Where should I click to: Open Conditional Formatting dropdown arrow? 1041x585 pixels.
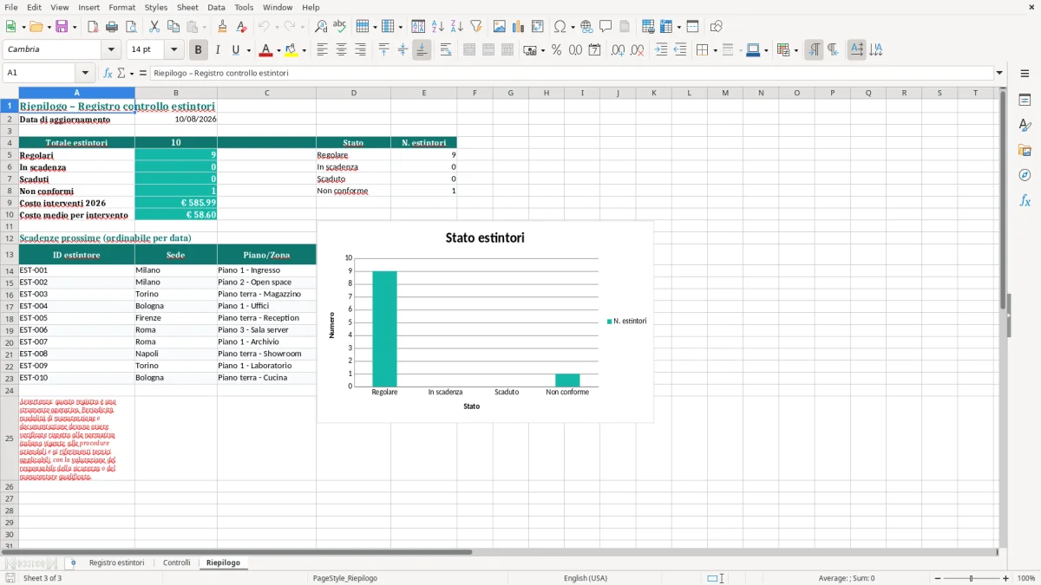(795, 50)
